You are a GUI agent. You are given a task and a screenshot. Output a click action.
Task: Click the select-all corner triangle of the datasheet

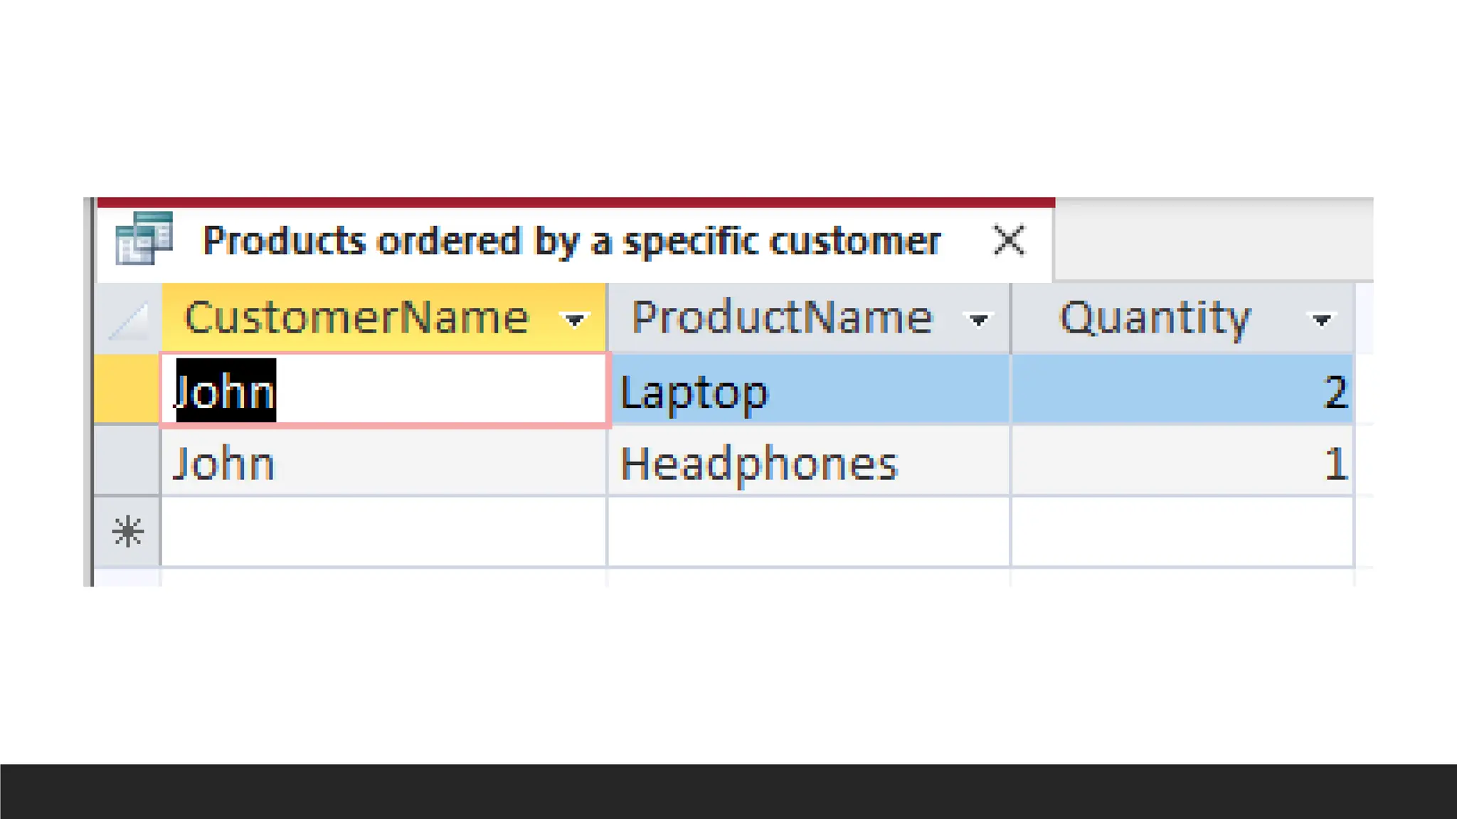click(x=128, y=318)
